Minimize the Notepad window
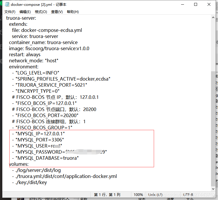Image resolution: width=218 pixels, height=200 pixels. coord(183,4)
